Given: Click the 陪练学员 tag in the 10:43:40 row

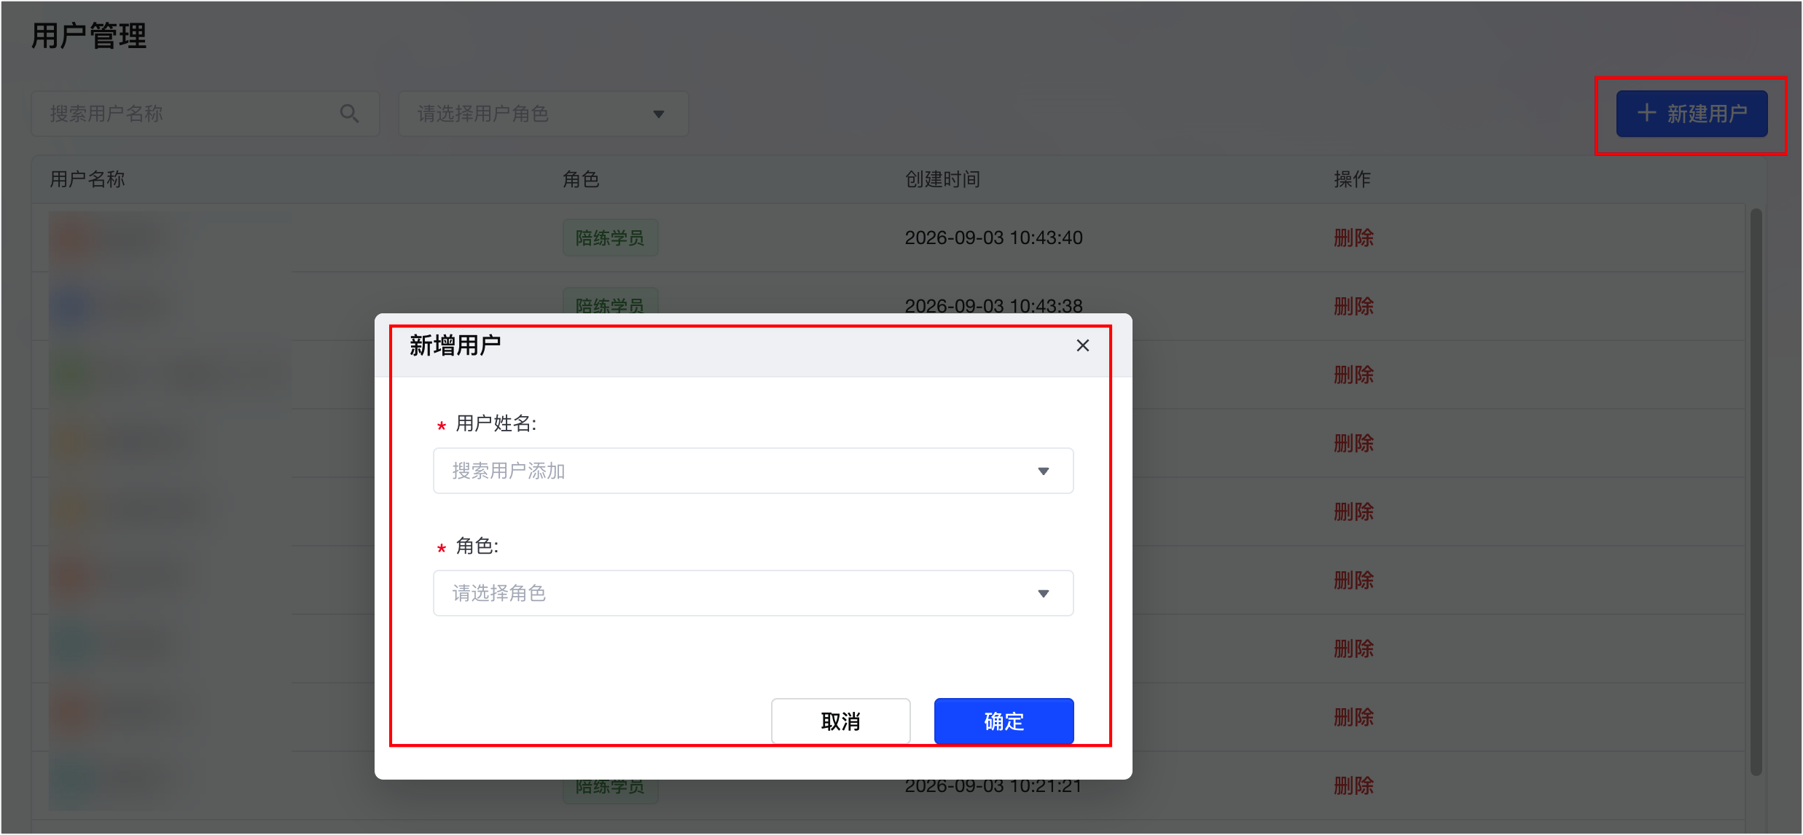Looking at the screenshot, I should (610, 238).
